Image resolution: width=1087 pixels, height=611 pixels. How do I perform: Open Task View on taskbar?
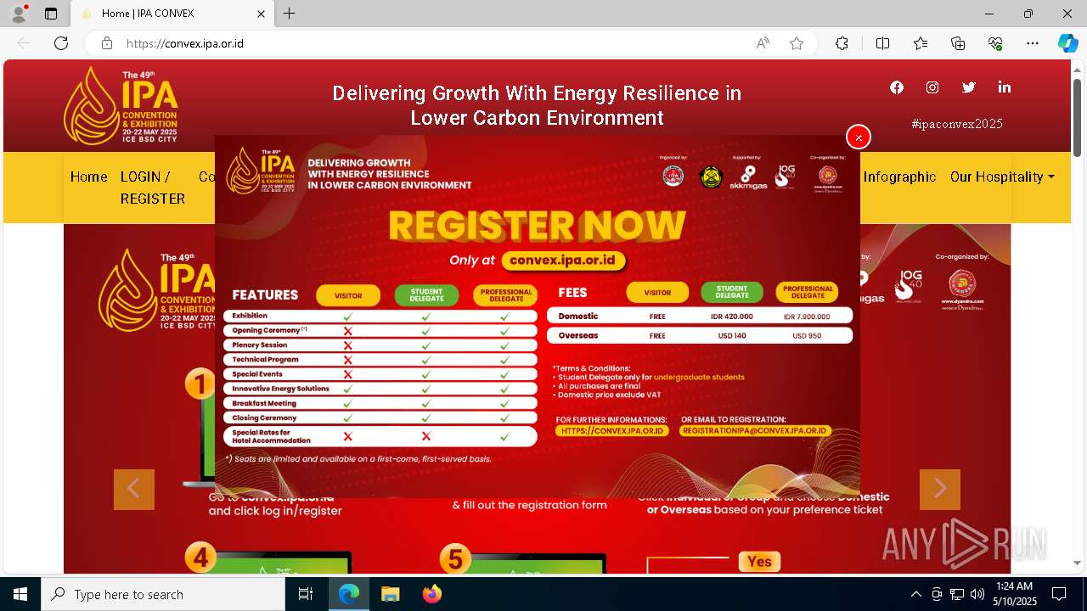click(307, 594)
